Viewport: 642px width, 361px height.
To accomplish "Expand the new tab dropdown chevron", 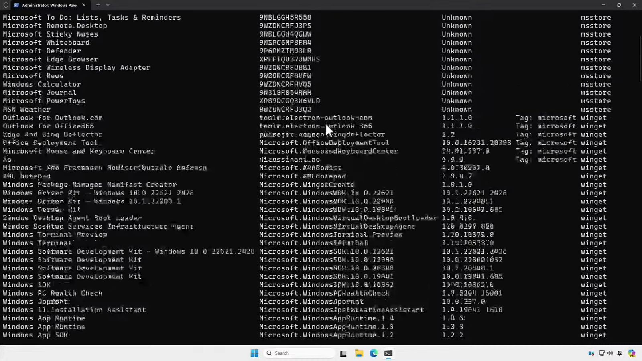I will coord(108,5).
